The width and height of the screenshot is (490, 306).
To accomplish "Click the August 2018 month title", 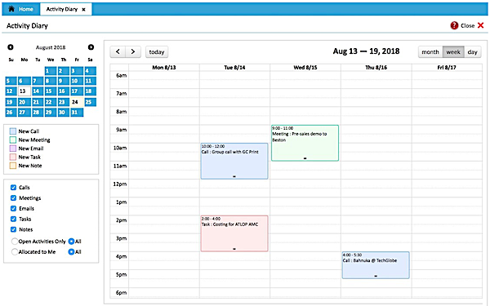I will pos(51,47).
